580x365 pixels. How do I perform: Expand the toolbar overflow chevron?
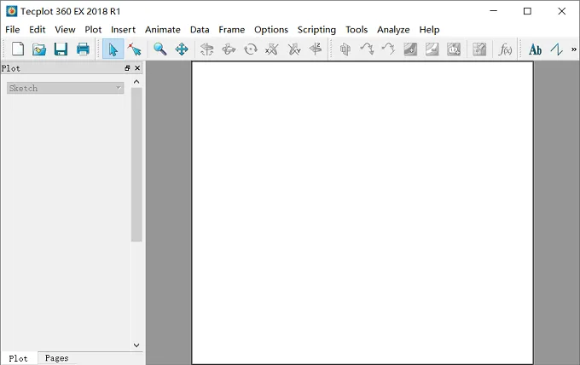[574, 49]
